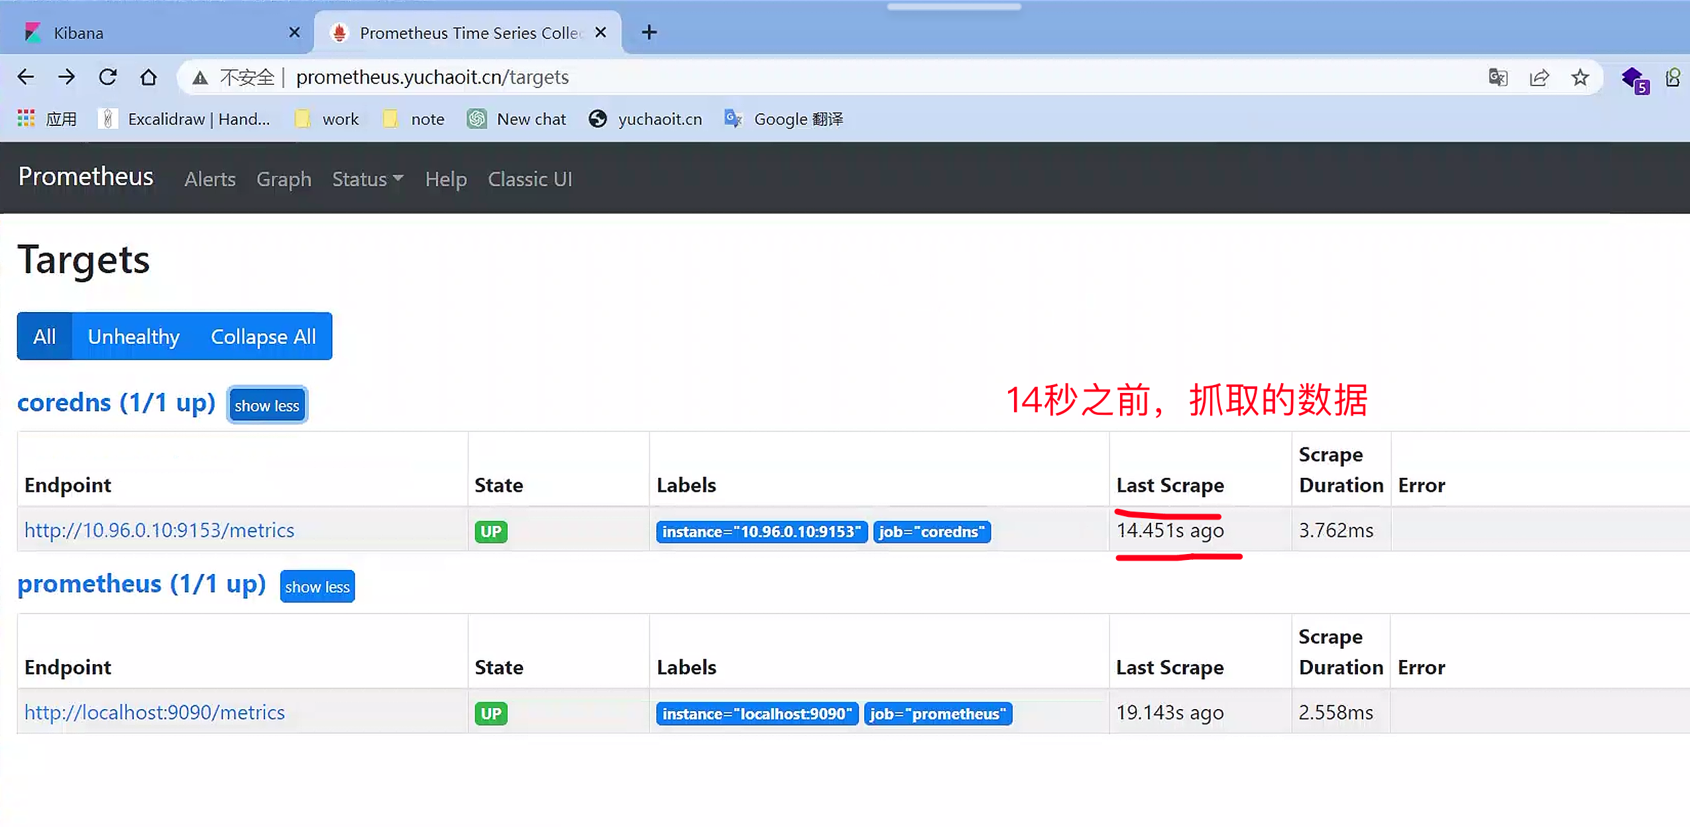Expand the Status dropdown menu
This screenshot has height=827, width=1690.
(367, 179)
